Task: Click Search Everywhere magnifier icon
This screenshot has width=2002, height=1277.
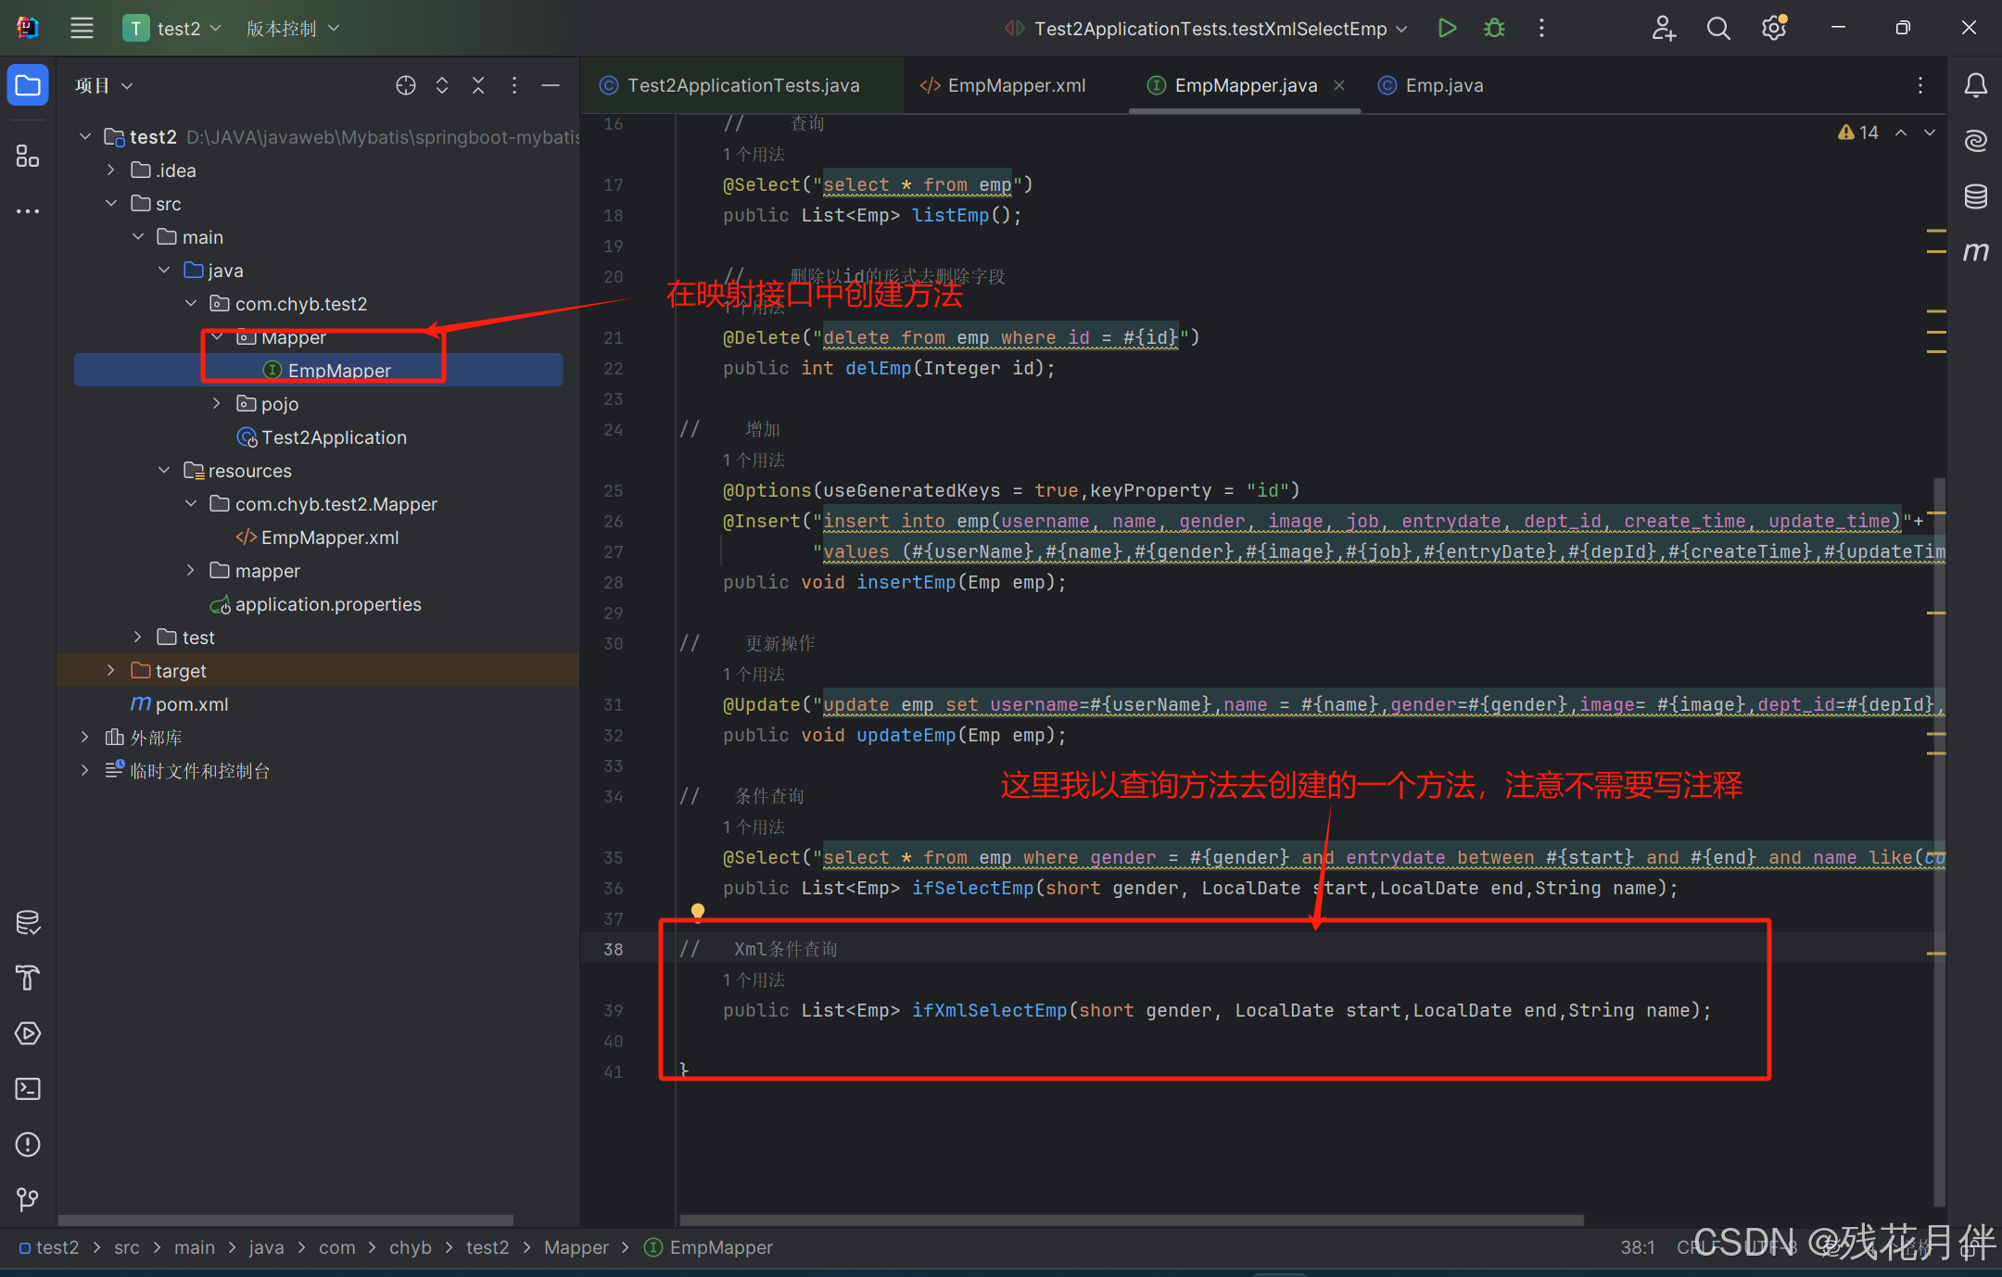Action: [x=1718, y=28]
